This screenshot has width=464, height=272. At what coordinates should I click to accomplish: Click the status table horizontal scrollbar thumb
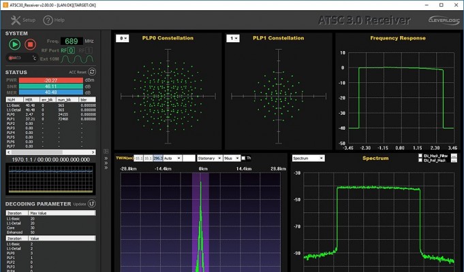coord(37,152)
